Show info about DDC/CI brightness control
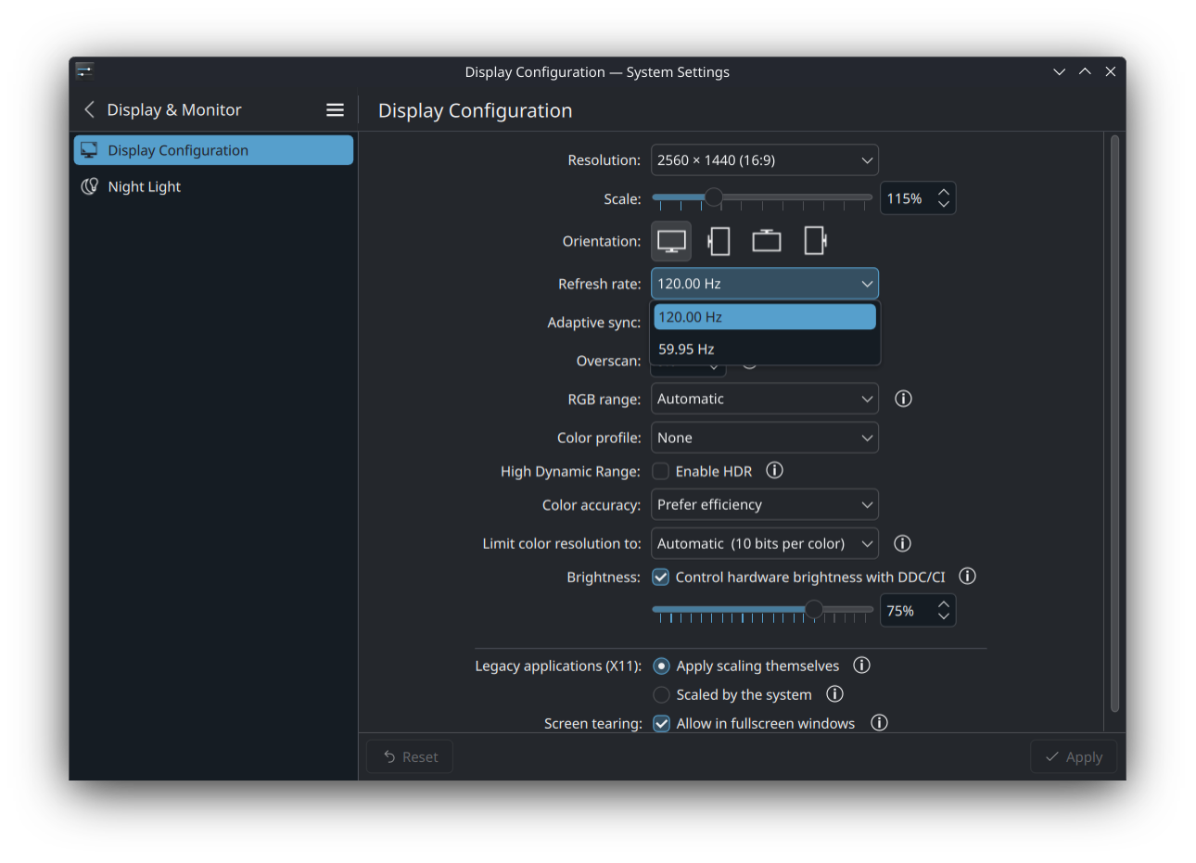 point(967,577)
